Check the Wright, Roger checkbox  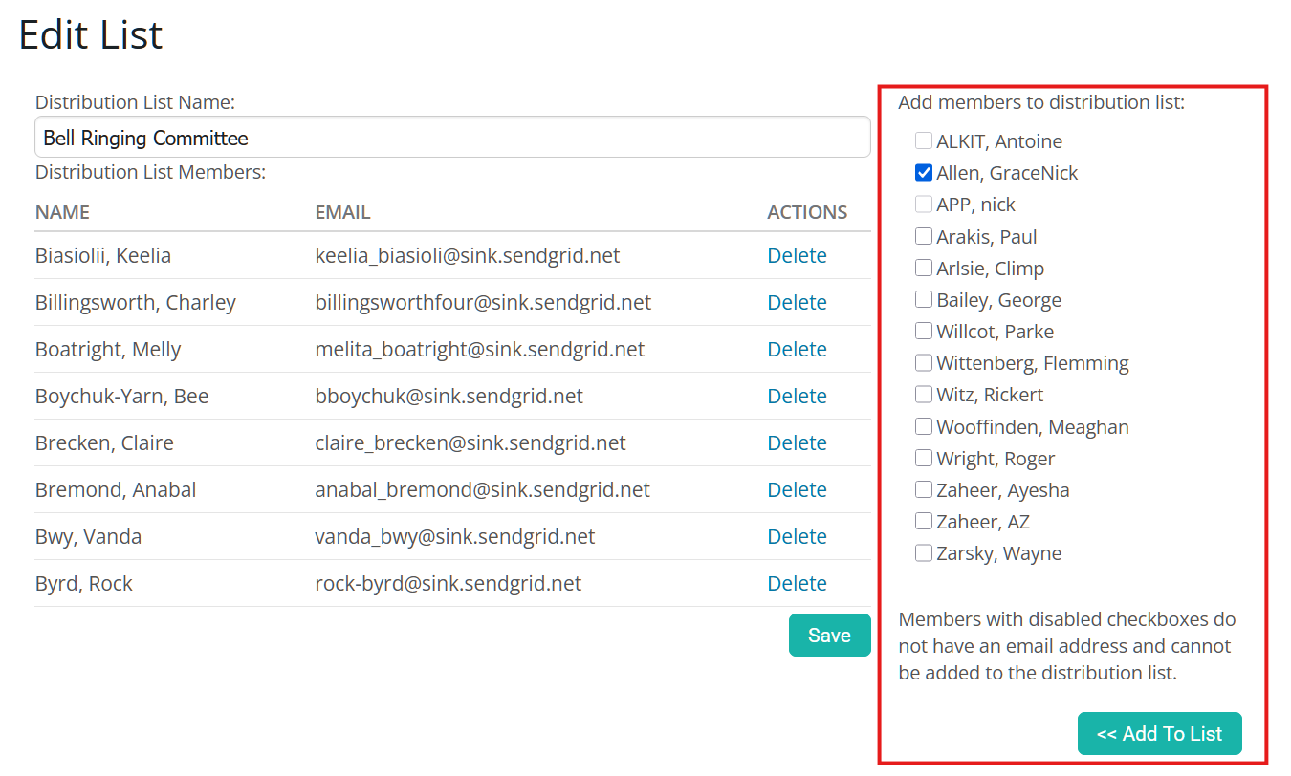pyautogui.click(x=924, y=458)
